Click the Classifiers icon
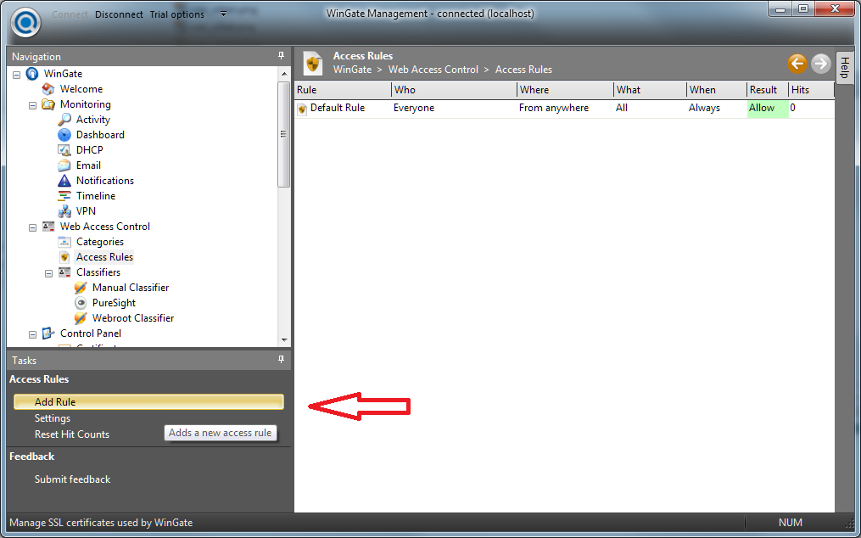Image resolution: width=861 pixels, height=538 pixels. pos(64,272)
